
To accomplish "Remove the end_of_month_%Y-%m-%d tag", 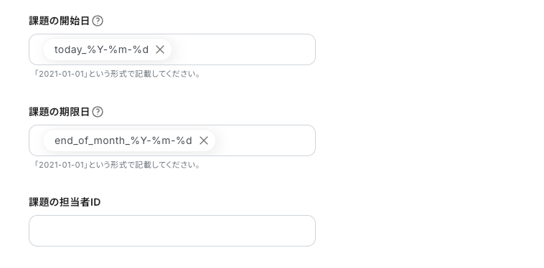I will point(204,140).
